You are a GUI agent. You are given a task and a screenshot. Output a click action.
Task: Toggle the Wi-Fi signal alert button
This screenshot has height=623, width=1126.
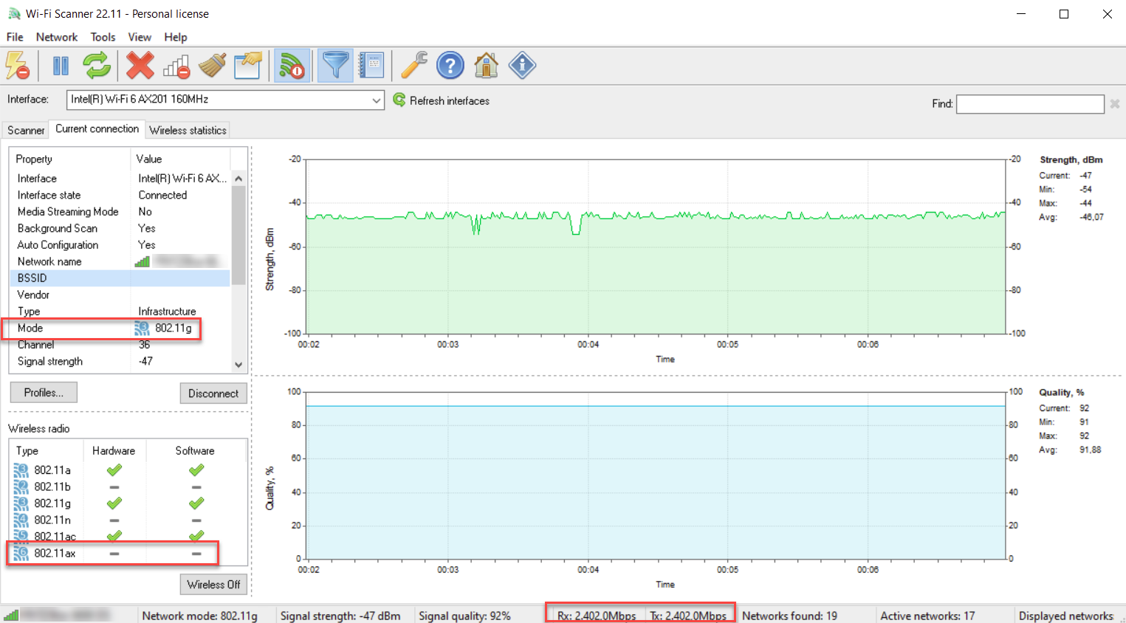[x=292, y=66]
